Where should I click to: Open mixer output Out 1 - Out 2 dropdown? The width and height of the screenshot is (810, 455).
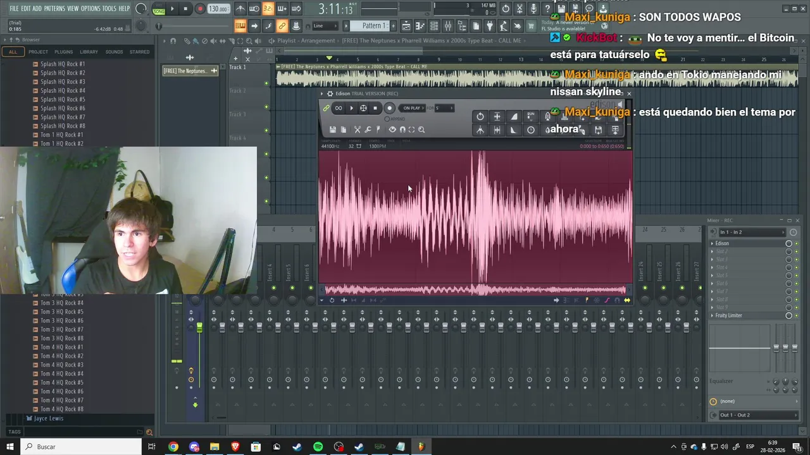pyautogui.click(x=757, y=415)
